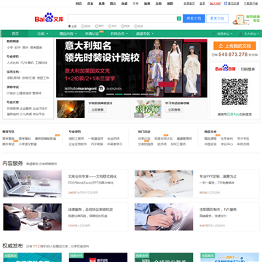
Task: Click the orange 上传我的文档 button
Action: click(x=234, y=46)
